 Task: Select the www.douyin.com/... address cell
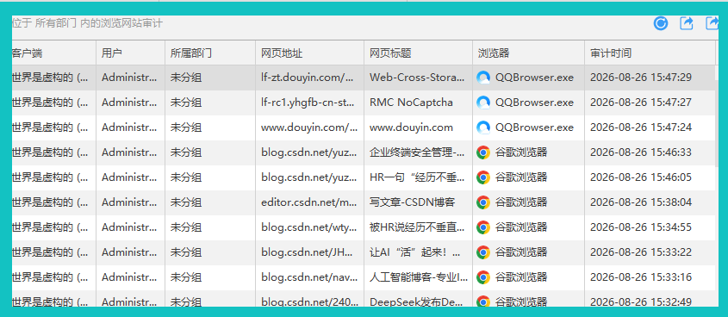[x=309, y=127]
